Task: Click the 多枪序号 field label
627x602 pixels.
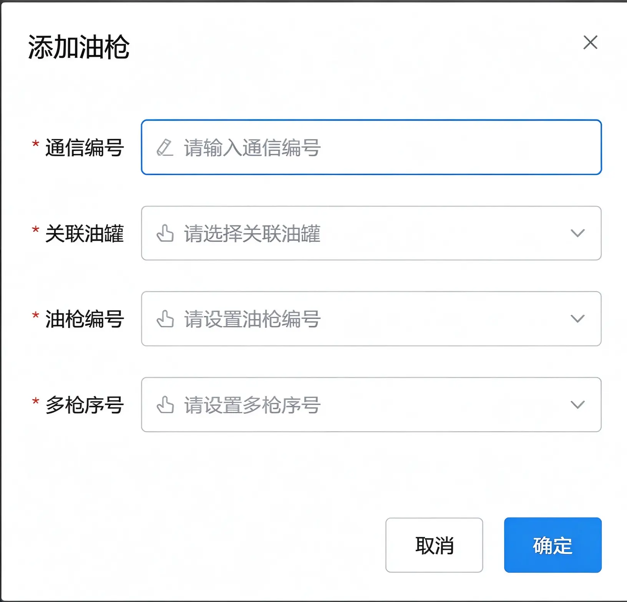Action: [x=85, y=405]
